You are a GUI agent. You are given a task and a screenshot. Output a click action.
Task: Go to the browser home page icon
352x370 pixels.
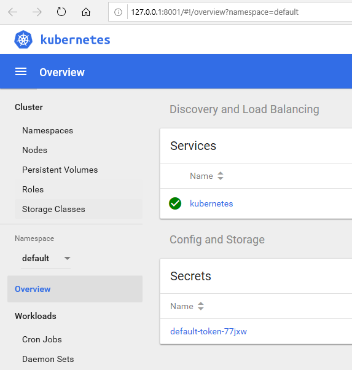(x=86, y=12)
